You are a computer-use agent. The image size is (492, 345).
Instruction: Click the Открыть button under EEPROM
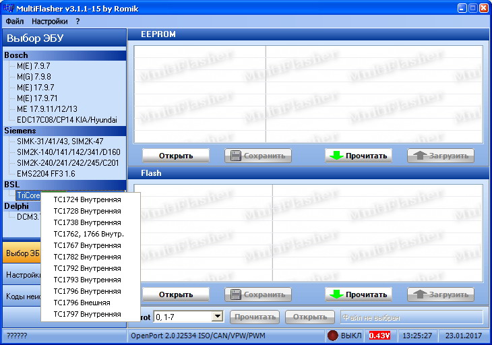pos(175,156)
